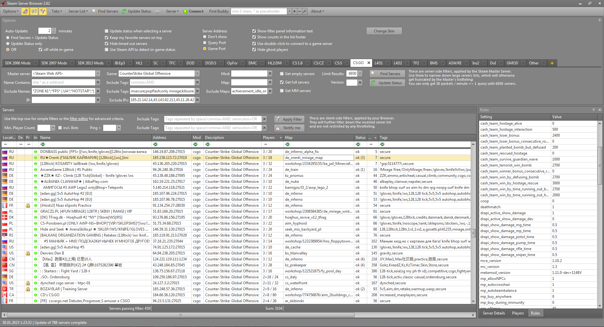Click the Connect play icon in toolbar
The height and width of the screenshot is (327, 604).
click(185, 11)
